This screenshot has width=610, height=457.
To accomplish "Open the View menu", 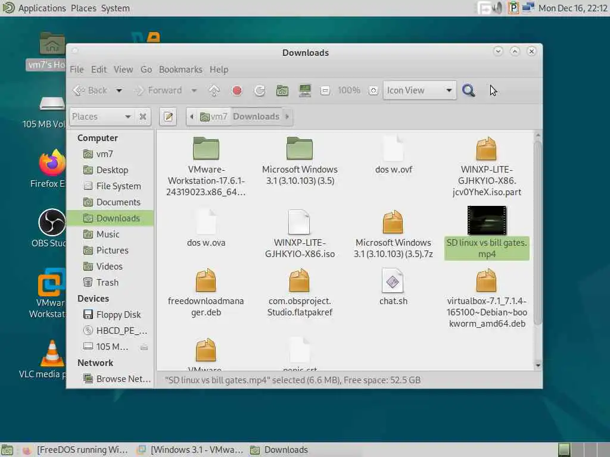I will point(123,70).
